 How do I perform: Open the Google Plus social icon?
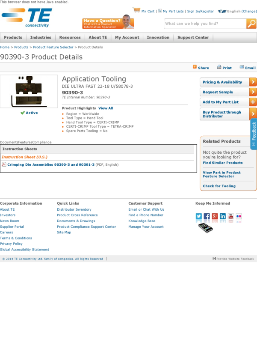pyautogui.click(x=215, y=216)
